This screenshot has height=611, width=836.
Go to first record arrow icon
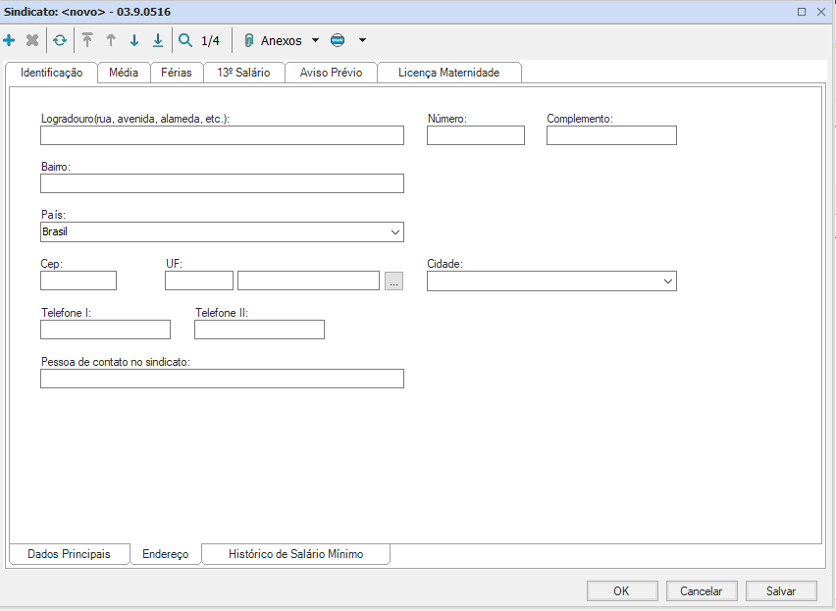coord(87,40)
